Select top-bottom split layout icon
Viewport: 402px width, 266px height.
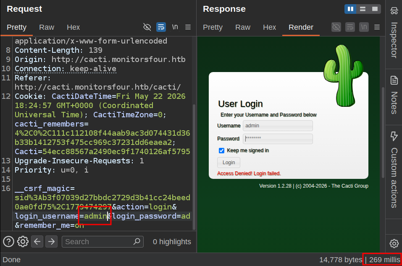click(363, 9)
